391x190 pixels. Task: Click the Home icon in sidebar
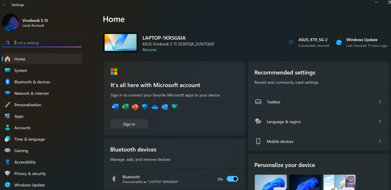[x=8, y=59]
